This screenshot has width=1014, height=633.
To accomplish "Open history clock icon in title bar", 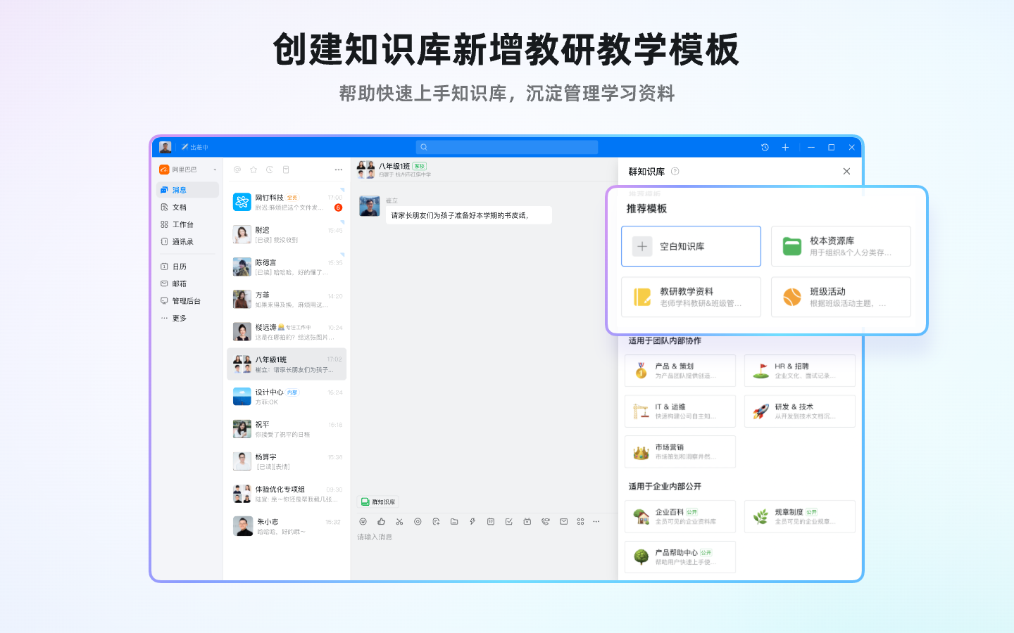I will (765, 147).
